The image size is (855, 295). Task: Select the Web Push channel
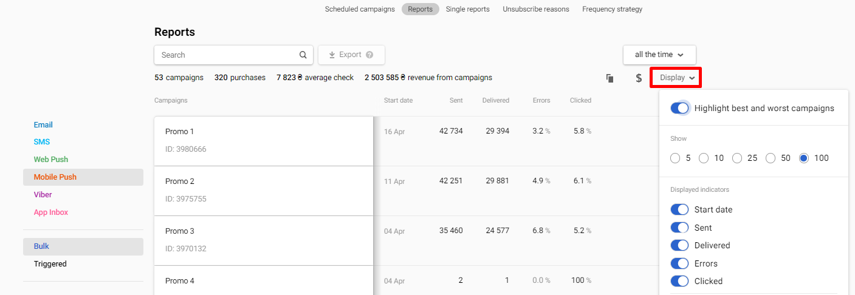[51, 160]
